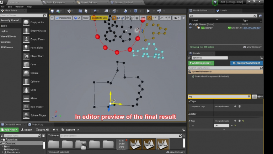Image resolution: width=273 pixels, height=154 pixels.
Task: Select the Point Light actor icon
Action: tap(26, 48)
